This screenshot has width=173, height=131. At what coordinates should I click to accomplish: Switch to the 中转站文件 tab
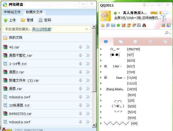12,12
